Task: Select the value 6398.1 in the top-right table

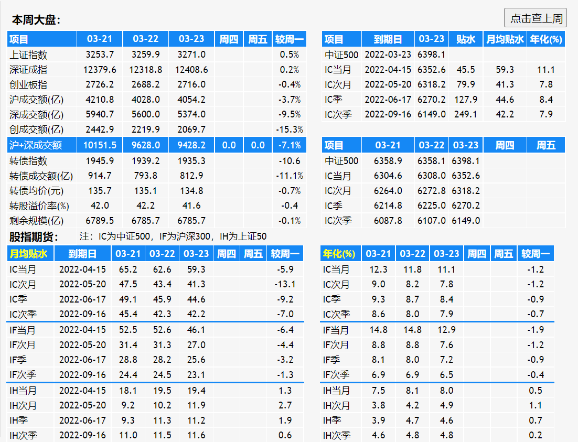Action: point(431,55)
